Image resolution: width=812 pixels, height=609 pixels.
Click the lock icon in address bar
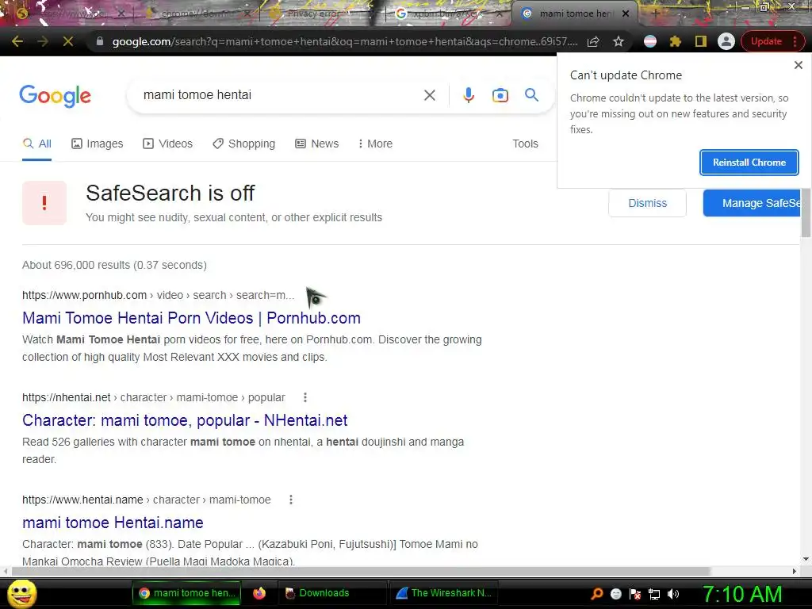point(99,41)
